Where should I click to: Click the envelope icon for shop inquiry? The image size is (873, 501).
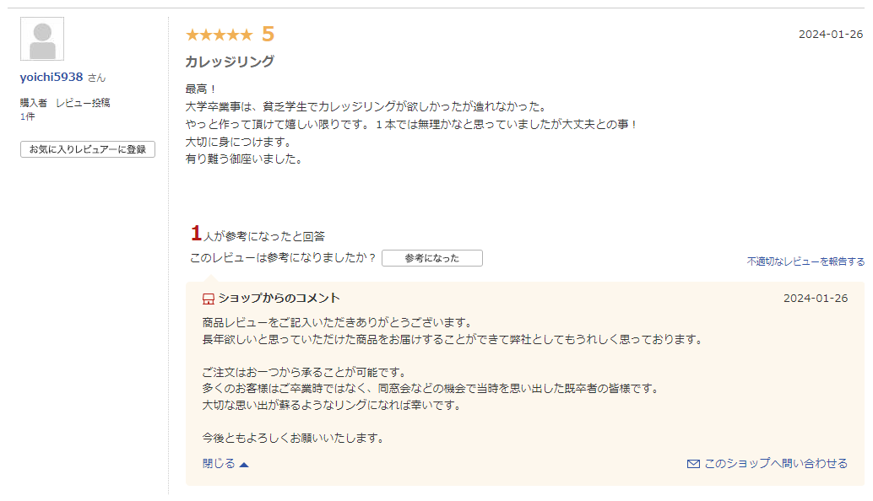693,464
